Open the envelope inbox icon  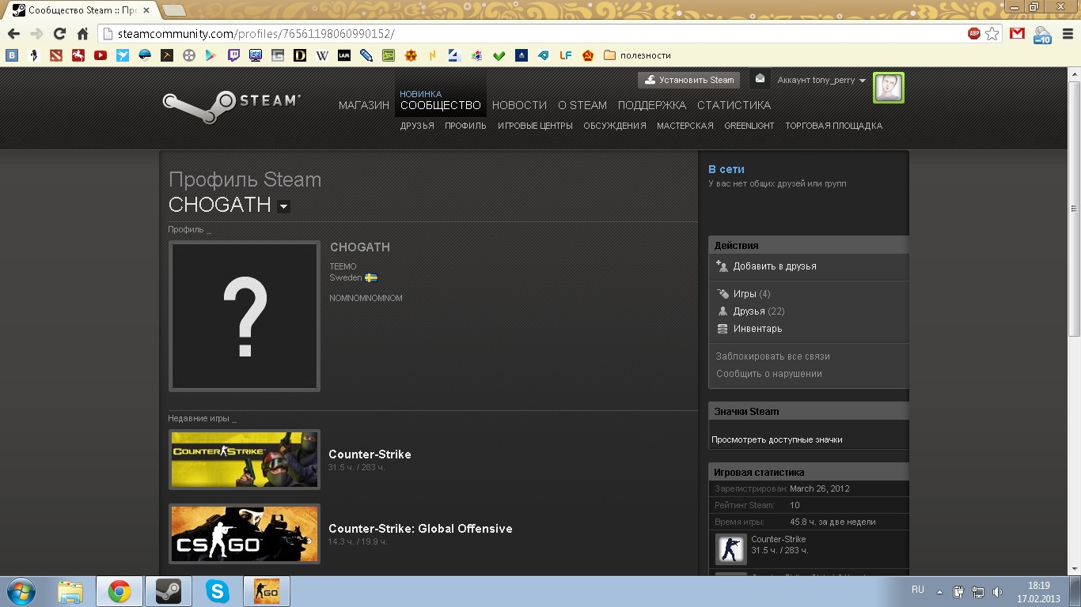[760, 79]
